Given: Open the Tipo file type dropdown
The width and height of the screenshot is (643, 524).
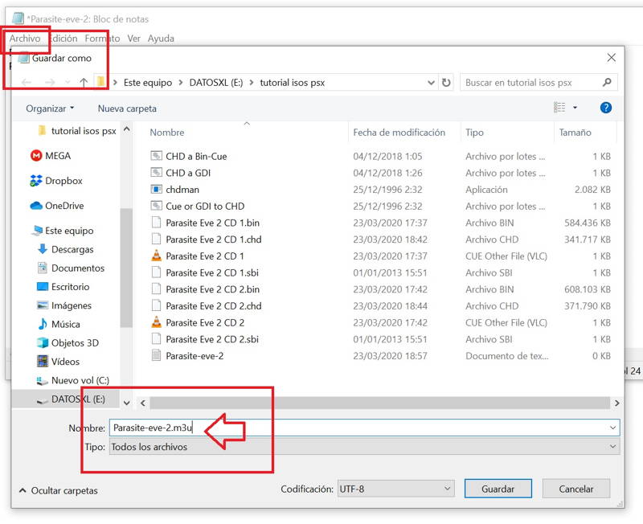Looking at the screenshot, I should pyautogui.click(x=363, y=447).
